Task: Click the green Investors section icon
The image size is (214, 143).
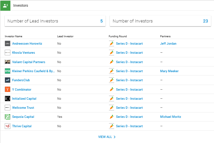Action: [5, 6]
